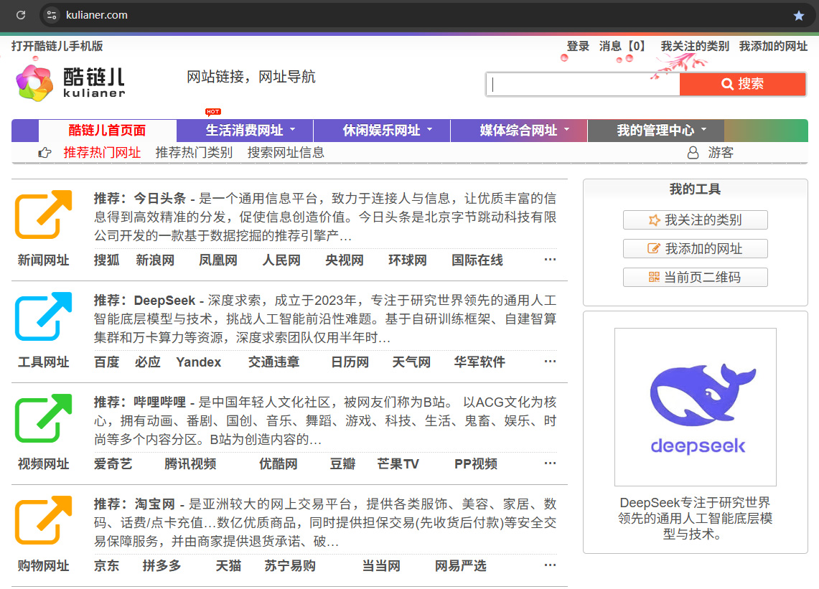Screen dimensions: 819x589
Task: Open the 交通违章 link
Action: (273, 362)
